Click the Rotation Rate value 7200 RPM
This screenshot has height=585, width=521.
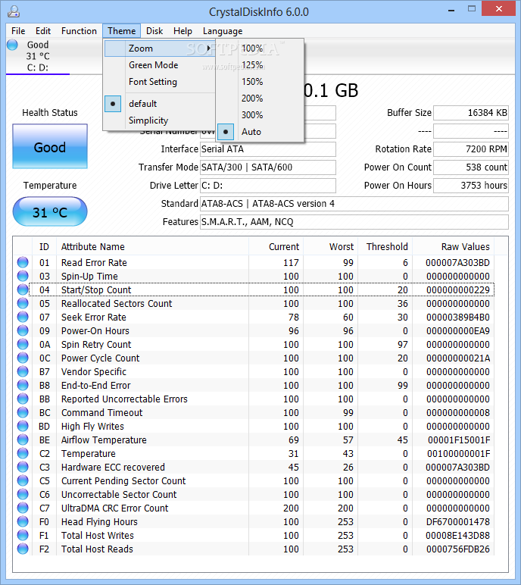coord(471,149)
